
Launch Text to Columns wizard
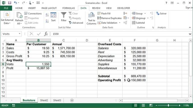91,18
